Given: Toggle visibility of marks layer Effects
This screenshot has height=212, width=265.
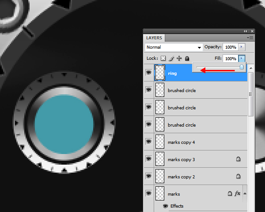Looking at the screenshot, I should 166,206.
